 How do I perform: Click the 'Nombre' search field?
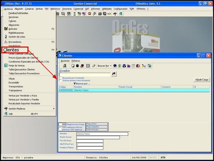point(84,74)
